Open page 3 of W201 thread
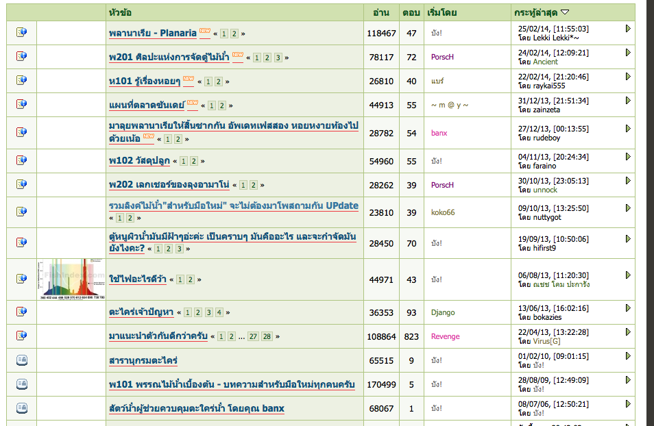This screenshot has height=426, width=654. (278, 58)
